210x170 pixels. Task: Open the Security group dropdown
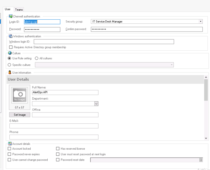(201, 22)
